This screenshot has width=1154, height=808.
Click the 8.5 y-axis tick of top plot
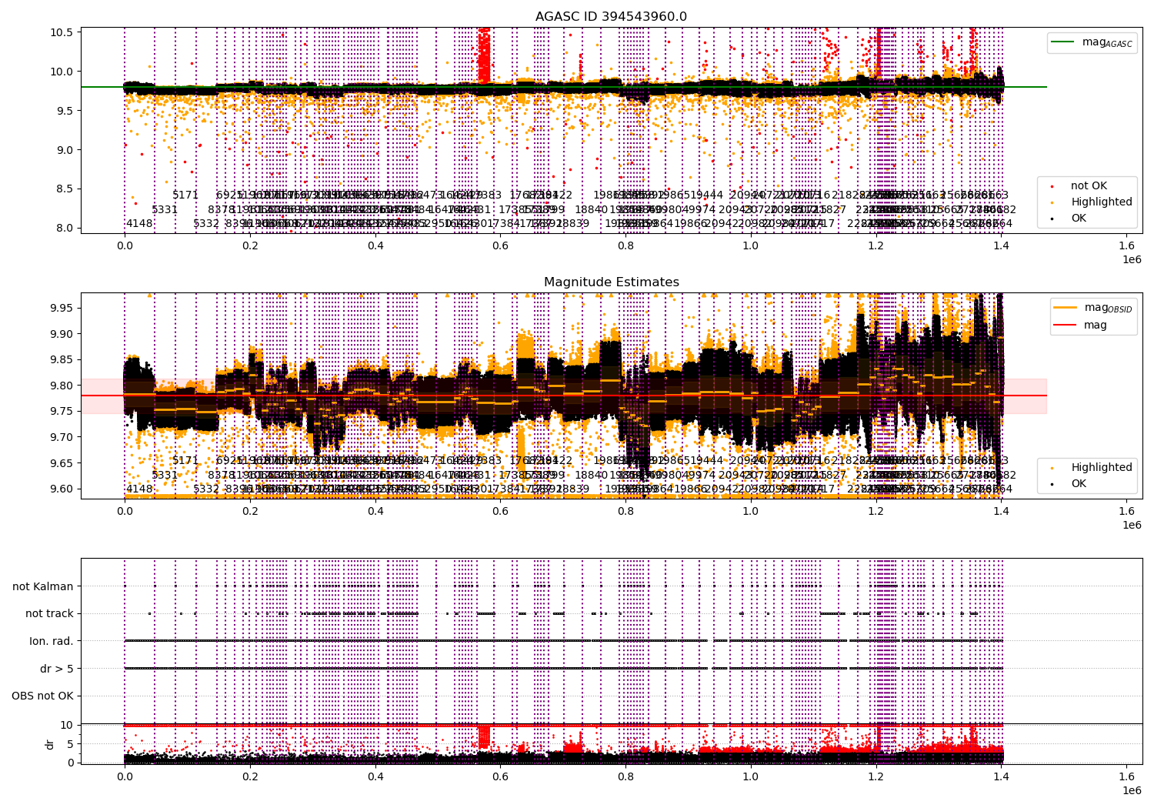65,189
